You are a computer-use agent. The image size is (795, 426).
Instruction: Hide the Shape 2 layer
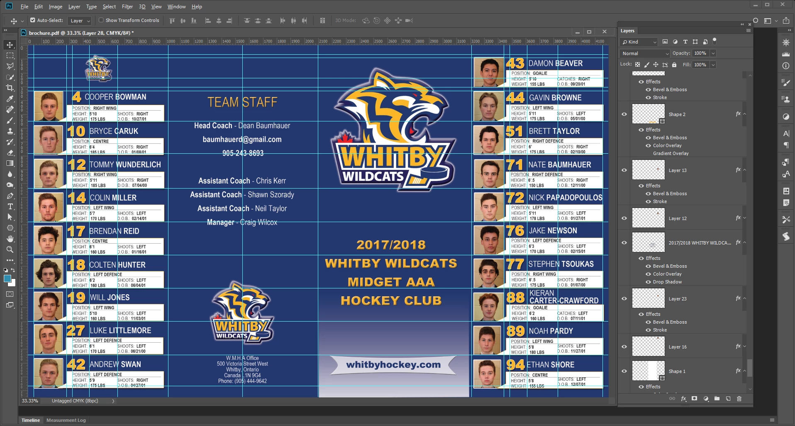click(624, 114)
